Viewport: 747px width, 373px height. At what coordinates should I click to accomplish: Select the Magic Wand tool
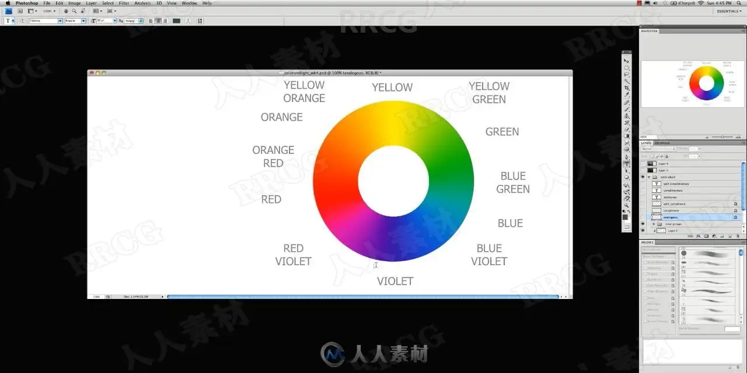(627, 81)
